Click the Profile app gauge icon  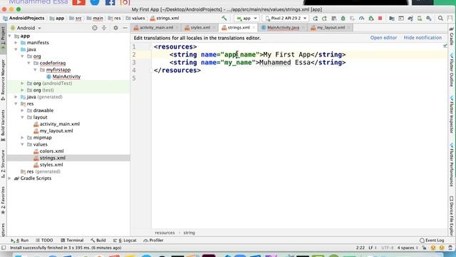tap(361, 19)
